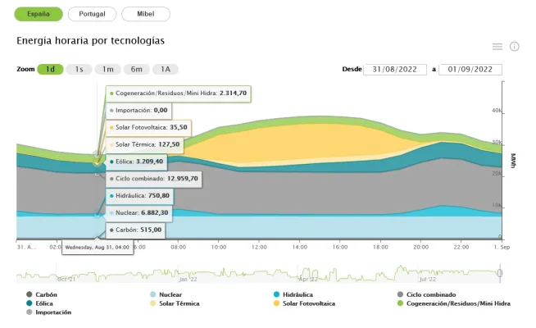Click the end date field 01/09/2022
This screenshot has height=328, width=536.
470,70
